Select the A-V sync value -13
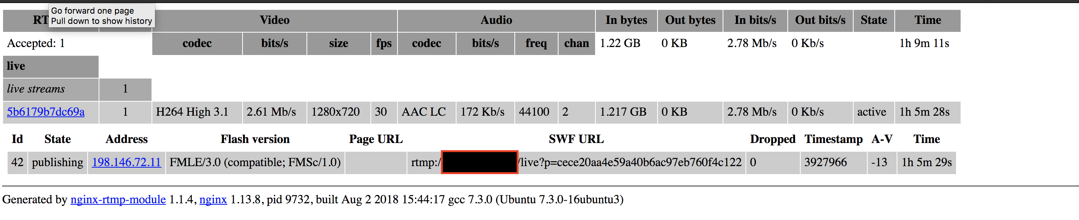1079x220 pixels. coord(879,162)
